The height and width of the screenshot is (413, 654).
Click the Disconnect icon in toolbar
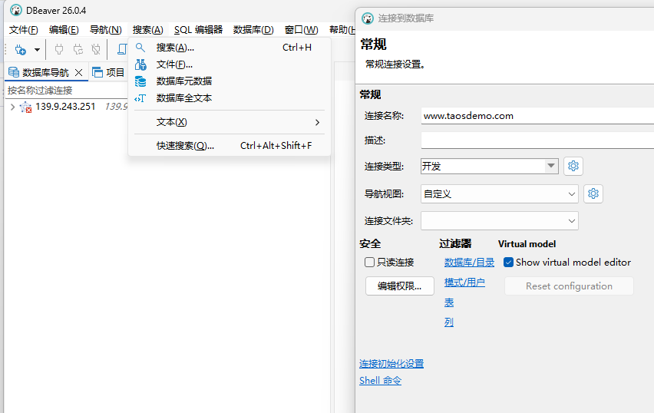click(96, 50)
